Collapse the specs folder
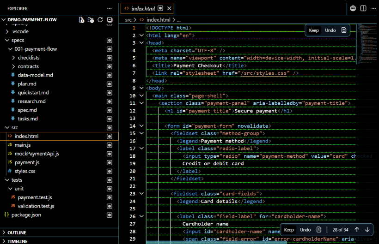379x244 pixels. click(x=7, y=40)
